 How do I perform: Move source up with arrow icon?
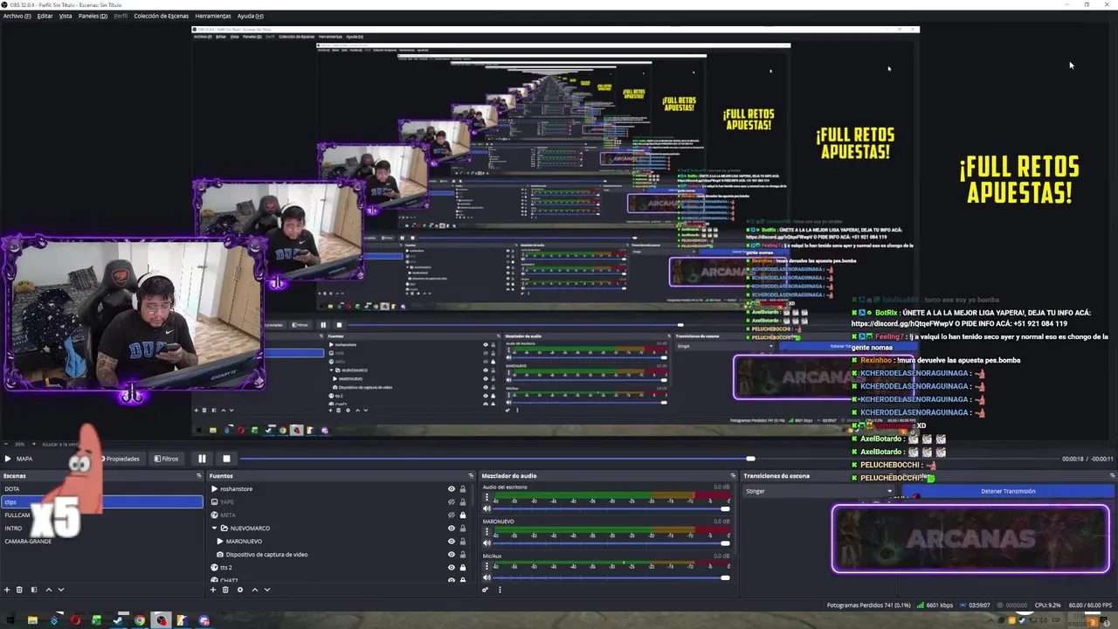(255, 590)
